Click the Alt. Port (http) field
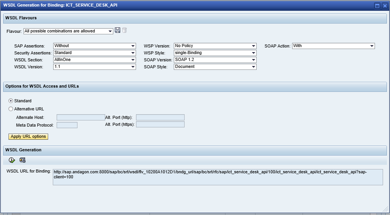Screen dimensions: 390x215 click(x=160, y=117)
